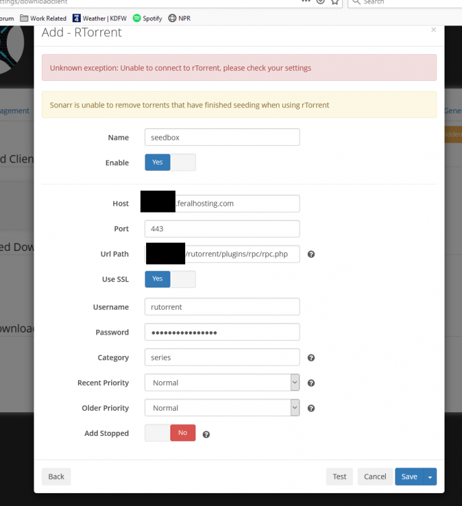Click the Password input field
This screenshot has width=462, height=506.
[x=222, y=332]
